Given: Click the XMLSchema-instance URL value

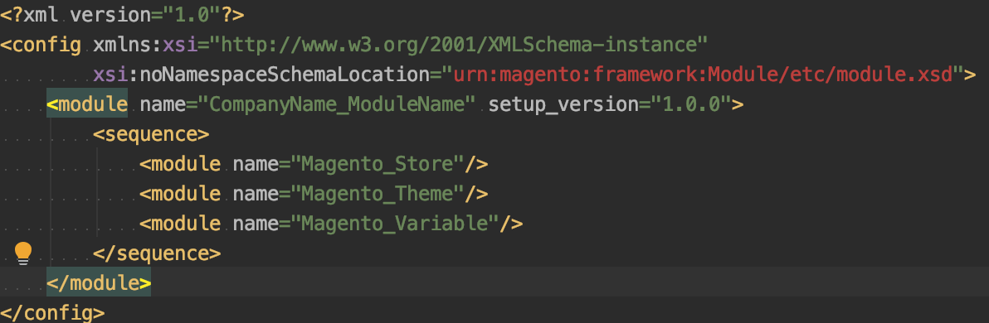Looking at the screenshot, I should 459,45.
